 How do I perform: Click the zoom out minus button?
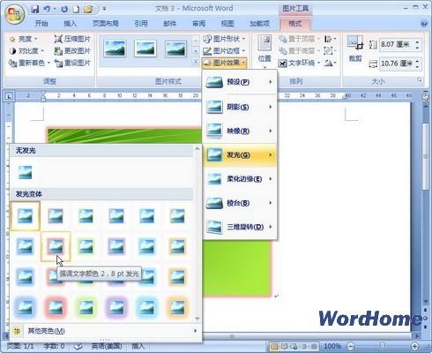tap(351, 346)
